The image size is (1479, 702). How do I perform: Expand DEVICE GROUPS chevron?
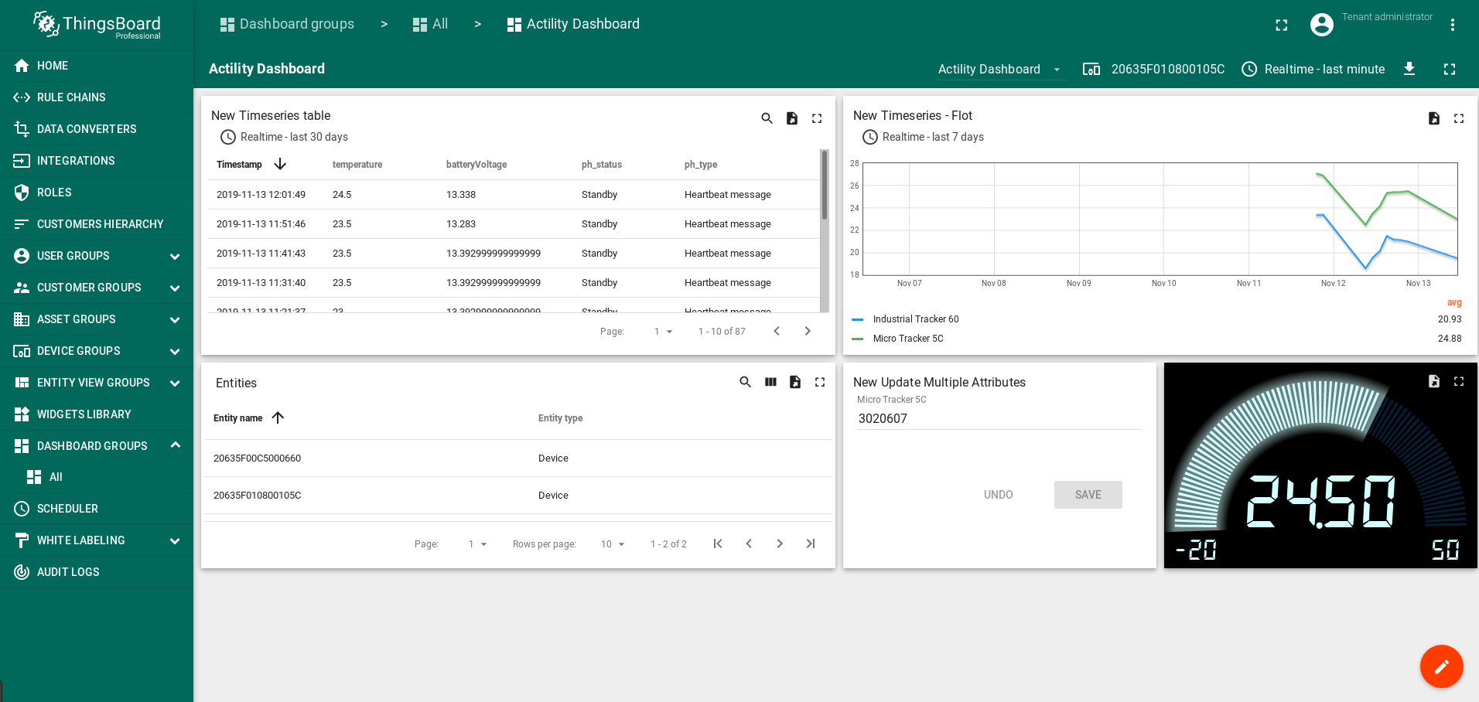point(175,351)
